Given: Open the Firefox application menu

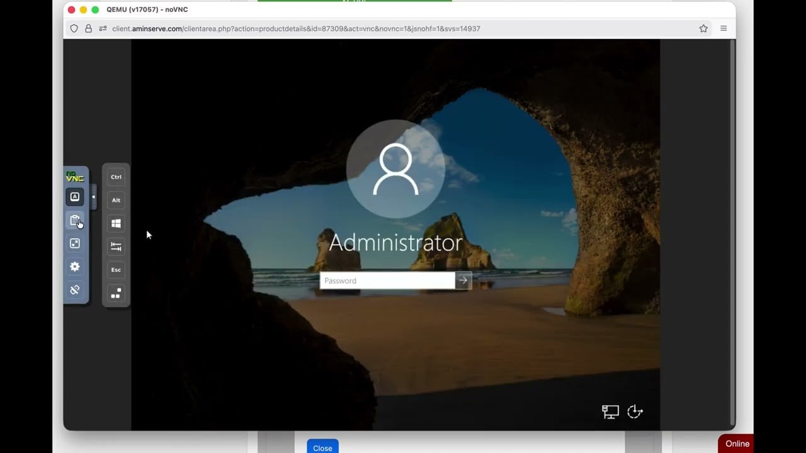Looking at the screenshot, I should pos(723,28).
